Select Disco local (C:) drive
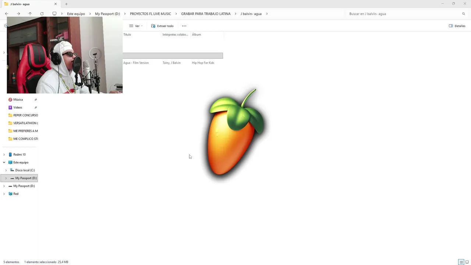The image size is (471, 265). pos(25,170)
